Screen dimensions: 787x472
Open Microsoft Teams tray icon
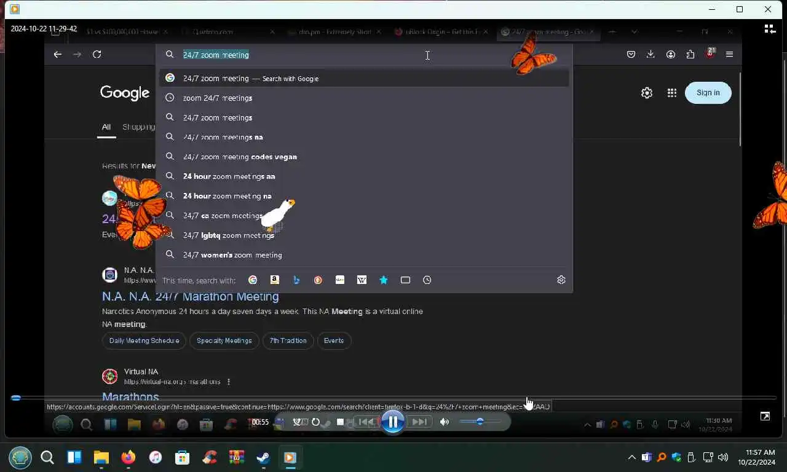coord(647,457)
